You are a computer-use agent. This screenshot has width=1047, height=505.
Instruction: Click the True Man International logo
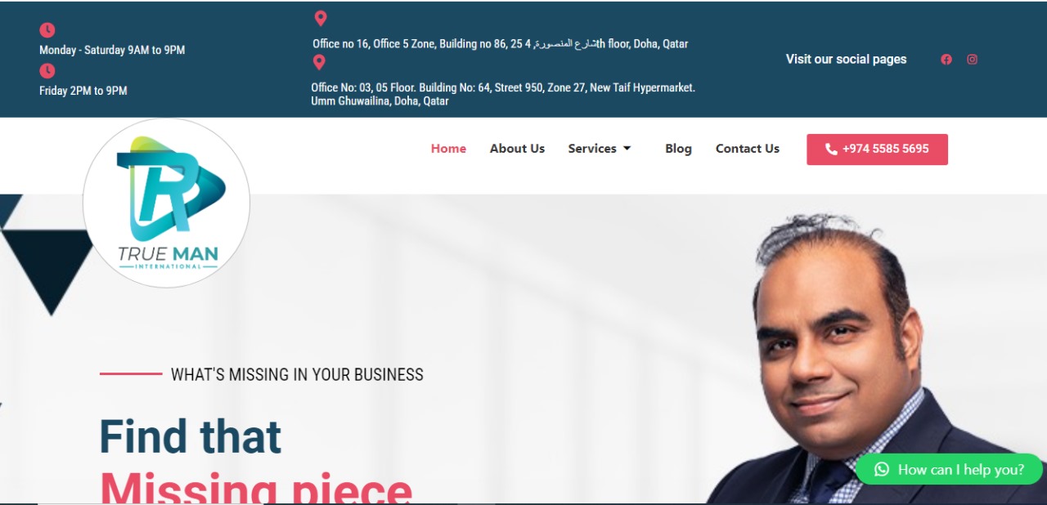pyautogui.click(x=167, y=203)
